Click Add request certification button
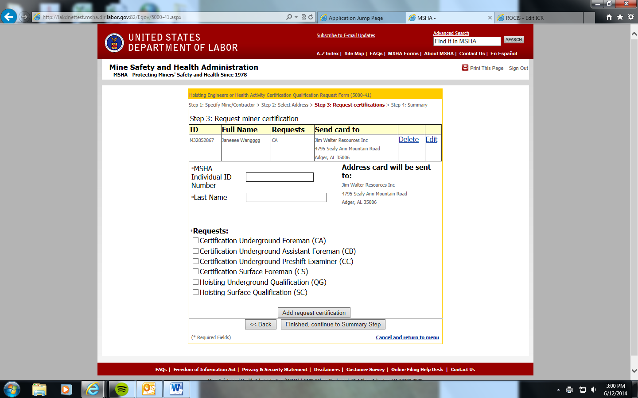The image size is (638, 398). coord(314,313)
